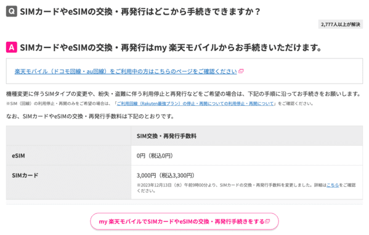Click the small ※SIM(回線)の利用停止 note text
369x235 pixels.
coord(160,103)
